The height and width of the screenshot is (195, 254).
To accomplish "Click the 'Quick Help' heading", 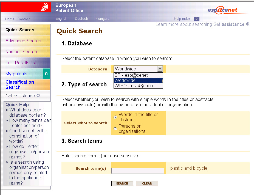I will (x=17, y=105).
